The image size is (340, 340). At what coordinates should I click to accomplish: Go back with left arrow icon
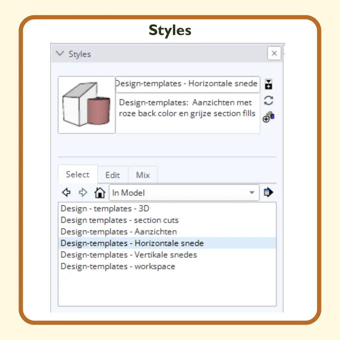pyautogui.click(x=66, y=192)
